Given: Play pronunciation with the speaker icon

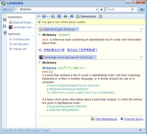Looking at the screenshot, I should 44,16.
